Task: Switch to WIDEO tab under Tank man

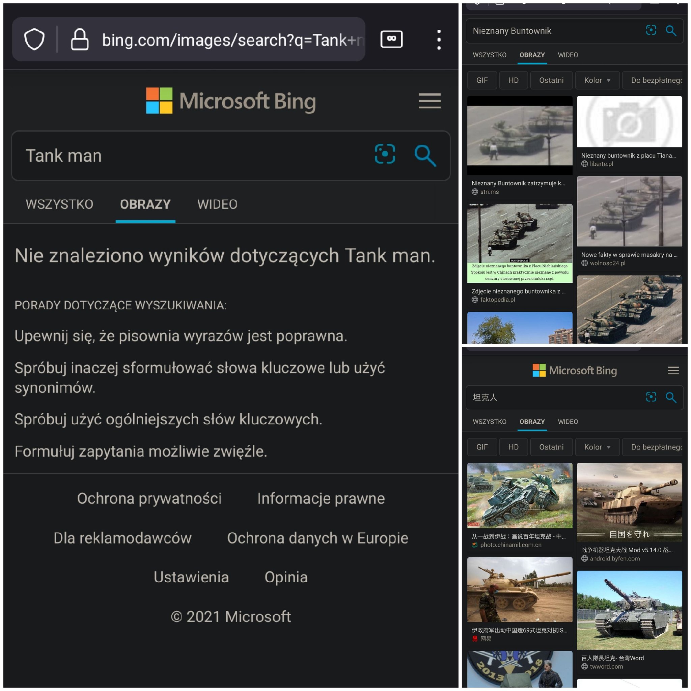Action: tap(217, 204)
